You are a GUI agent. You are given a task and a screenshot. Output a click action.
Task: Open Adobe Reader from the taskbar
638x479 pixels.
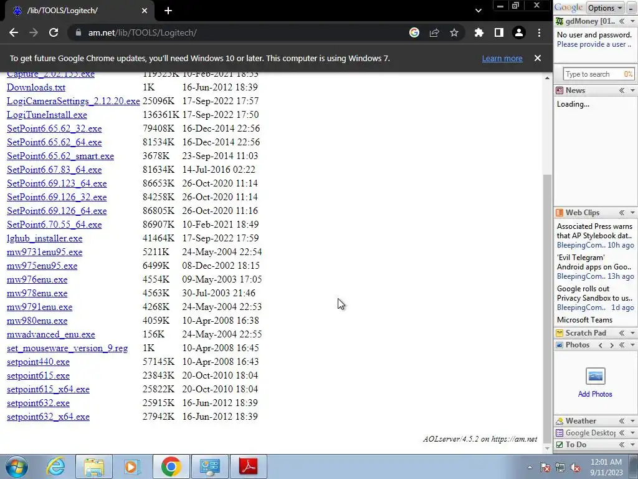[x=249, y=467]
